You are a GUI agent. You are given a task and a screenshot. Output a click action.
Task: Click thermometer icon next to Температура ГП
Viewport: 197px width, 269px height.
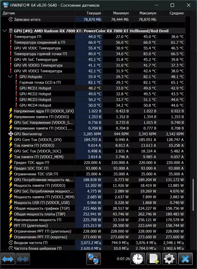click(x=11, y=37)
